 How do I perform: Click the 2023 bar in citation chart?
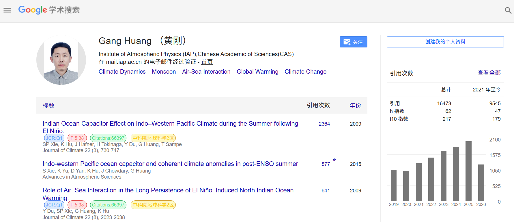[x=444, y=176]
